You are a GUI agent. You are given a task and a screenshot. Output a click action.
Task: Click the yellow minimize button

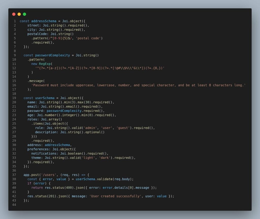[19, 14]
